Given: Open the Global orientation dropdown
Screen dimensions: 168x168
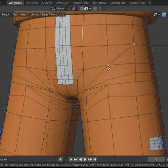Looking at the screenshot, I should point(62,9).
